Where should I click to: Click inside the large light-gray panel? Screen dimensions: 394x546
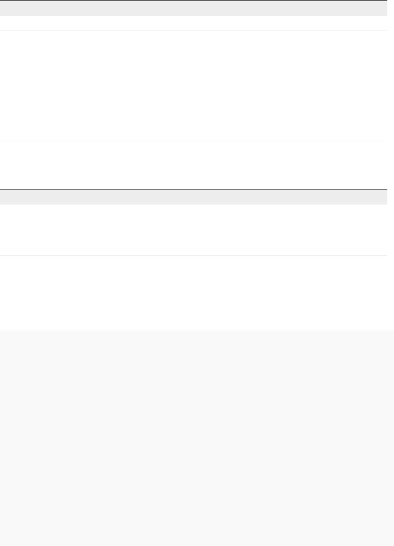pos(197,438)
